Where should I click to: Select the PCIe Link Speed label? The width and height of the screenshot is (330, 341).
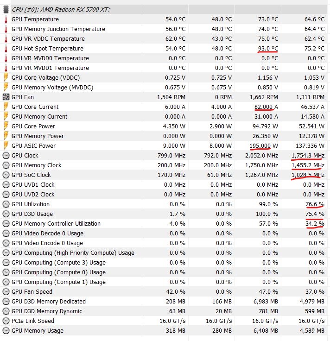(33, 321)
